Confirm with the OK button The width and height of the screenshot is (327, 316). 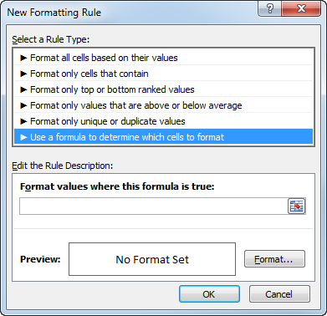(x=209, y=294)
